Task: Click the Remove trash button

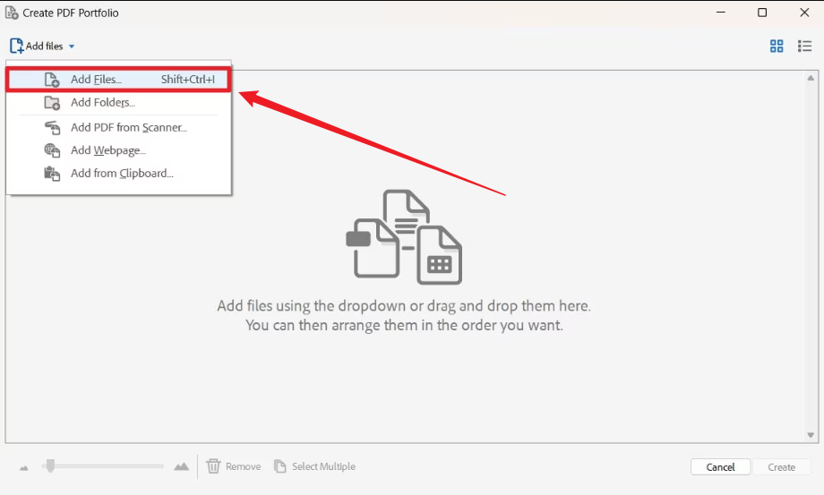Action: pos(234,466)
